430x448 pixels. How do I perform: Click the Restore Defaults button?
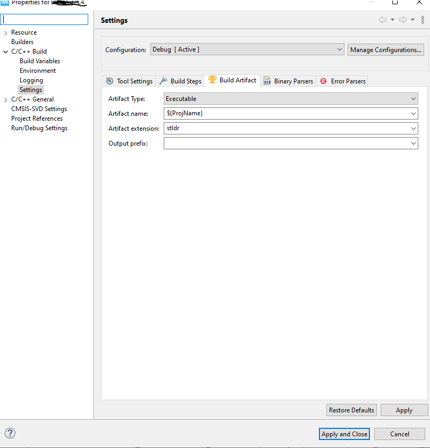tap(351, 410)
